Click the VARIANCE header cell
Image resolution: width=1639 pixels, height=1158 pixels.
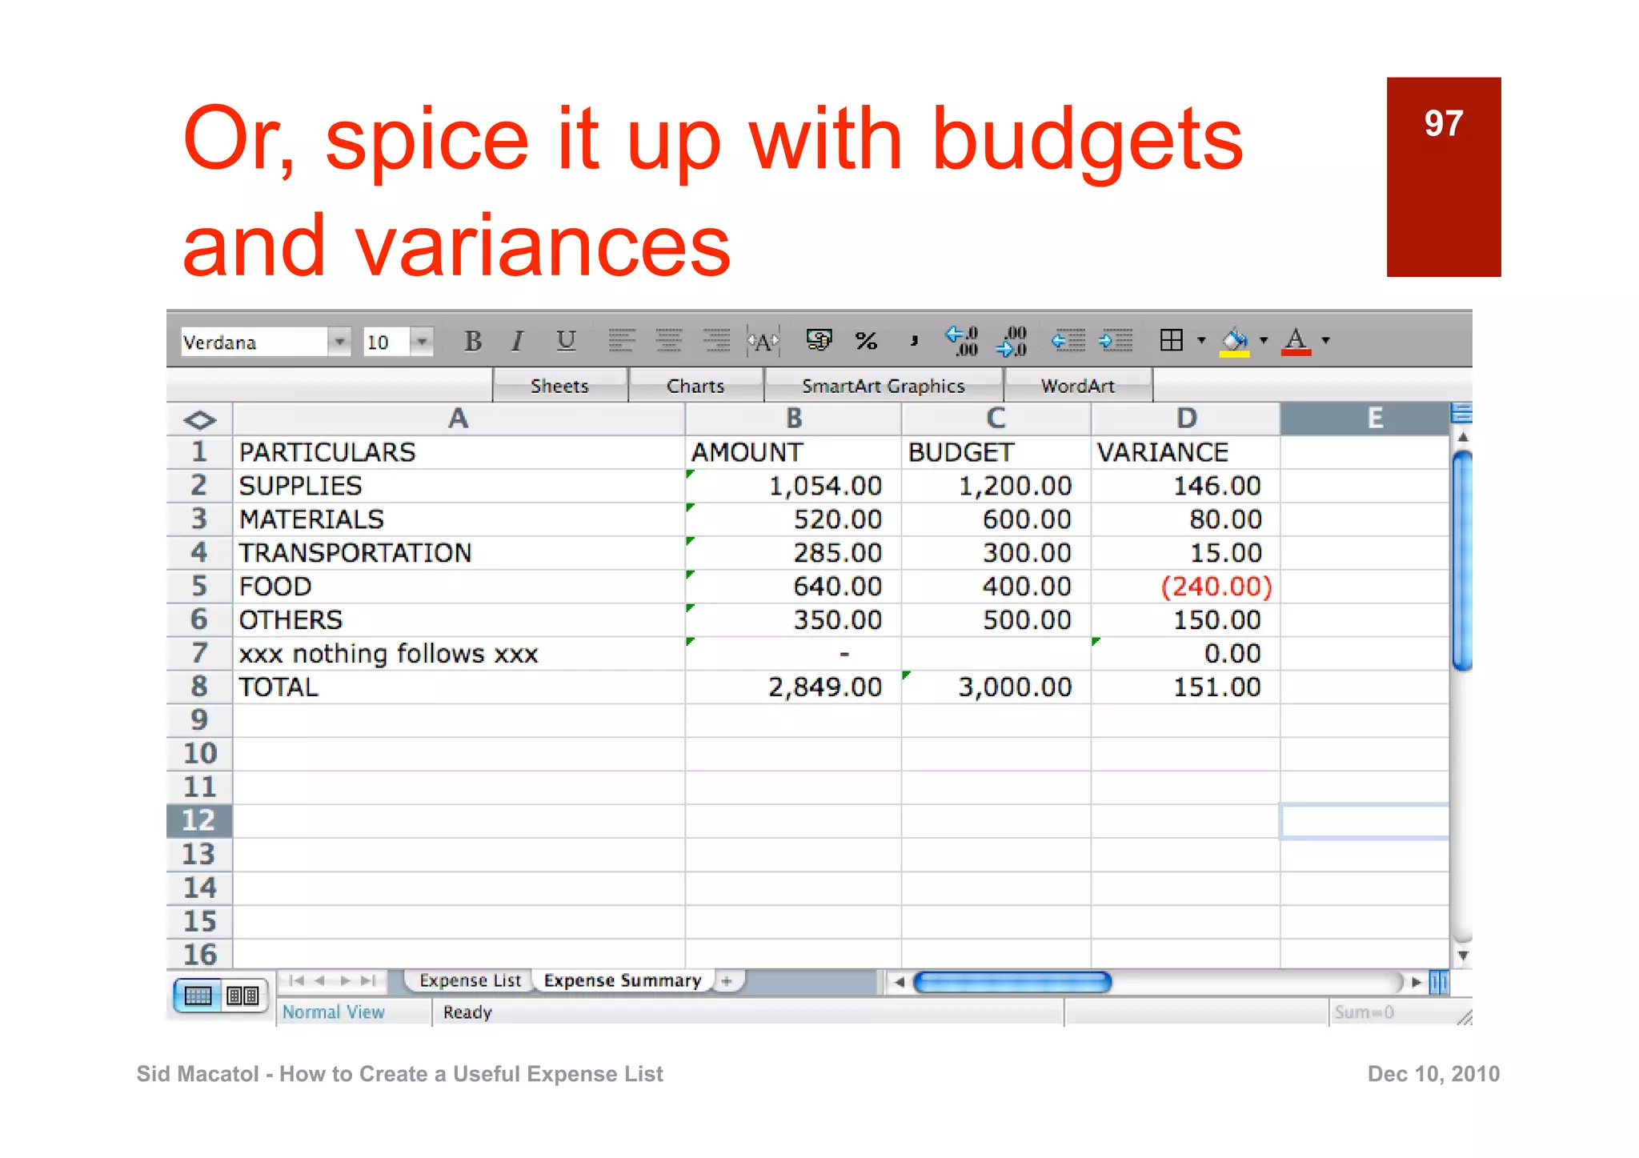(x=1185, y=452)
